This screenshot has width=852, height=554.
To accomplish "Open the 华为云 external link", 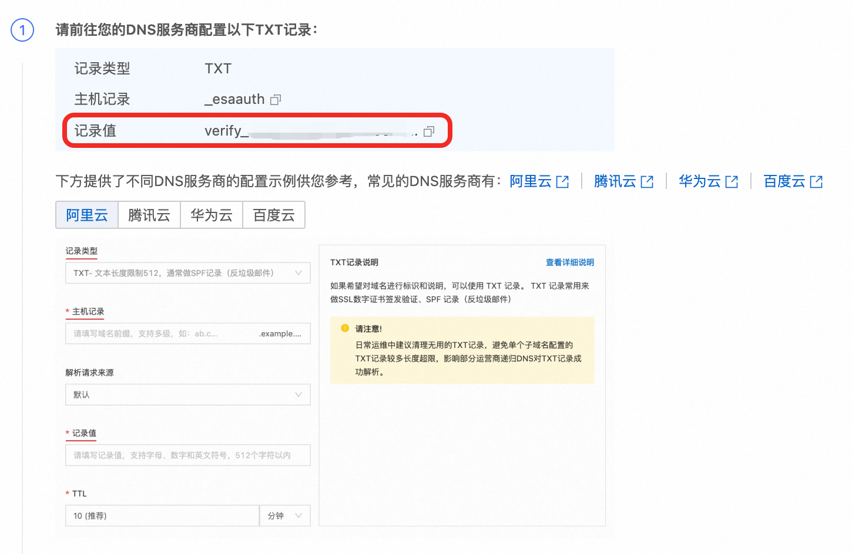I will click(708, 181).
